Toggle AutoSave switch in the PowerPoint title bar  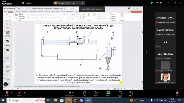16,8
